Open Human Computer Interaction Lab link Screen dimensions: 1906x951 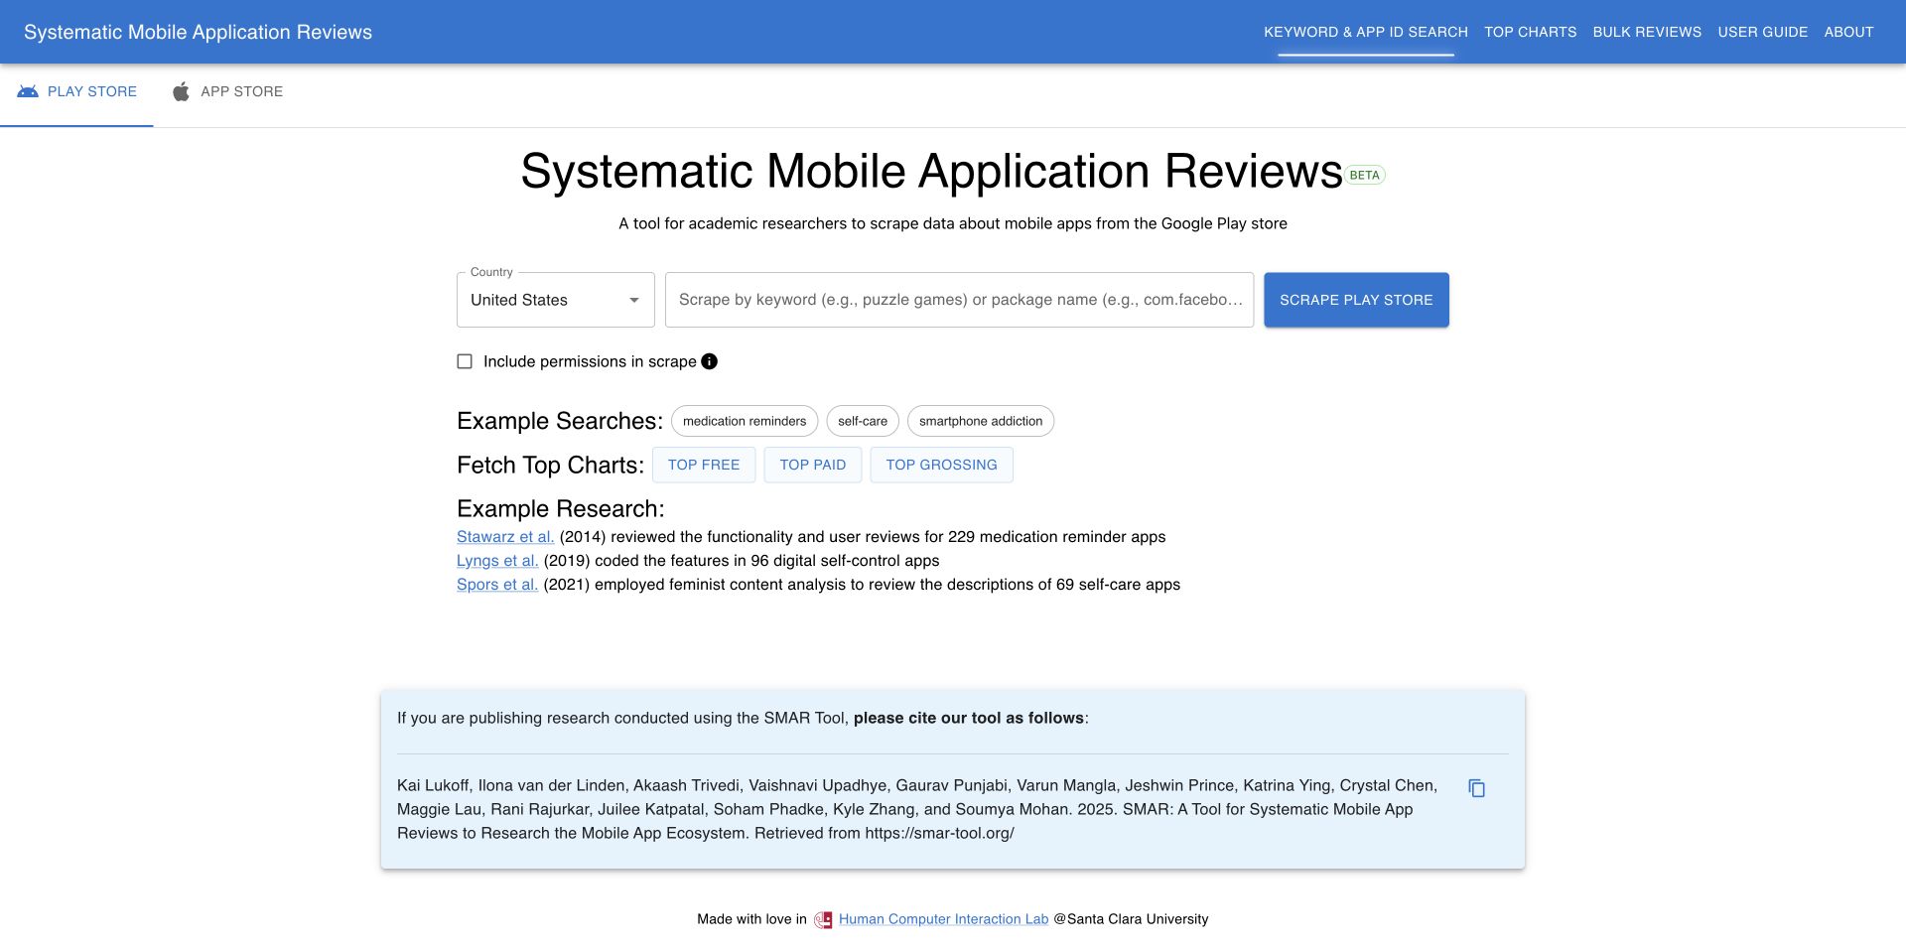[x=943, y=919]
